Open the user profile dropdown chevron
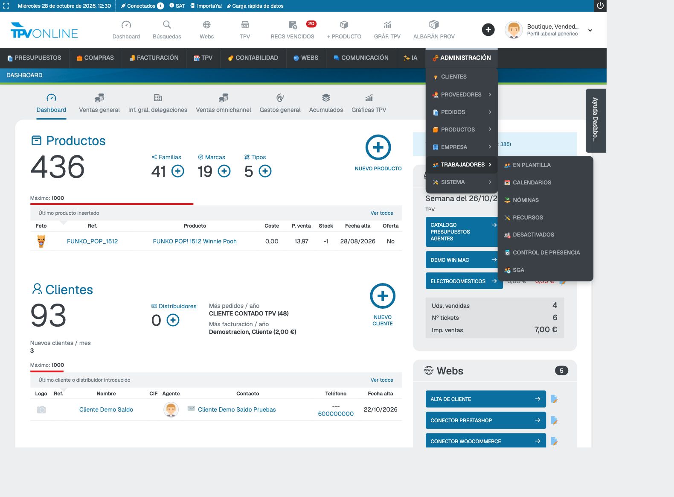Viewport: 674px width, 497px height. click(x=590, y=30)
